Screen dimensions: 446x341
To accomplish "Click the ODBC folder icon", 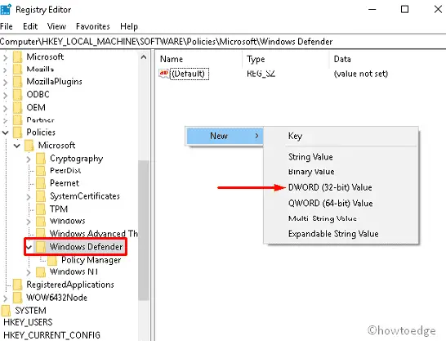I will (18, 94).
